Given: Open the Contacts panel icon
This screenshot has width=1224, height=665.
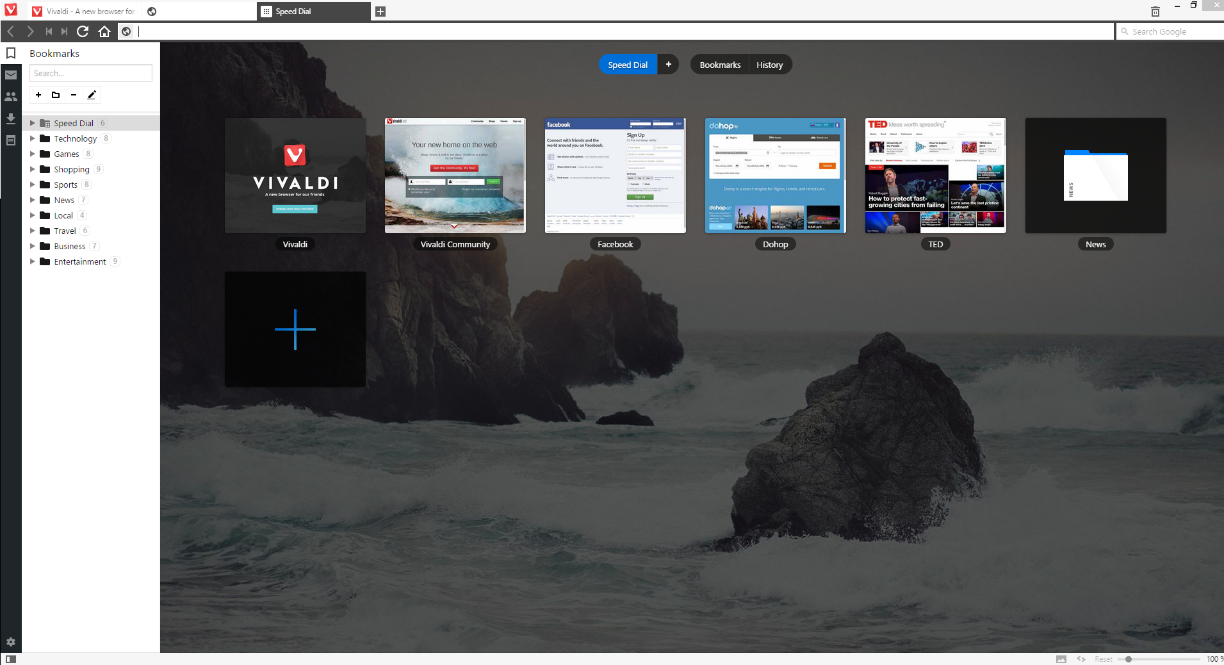Looking at the screenshot, I should [x=11, y=97].
